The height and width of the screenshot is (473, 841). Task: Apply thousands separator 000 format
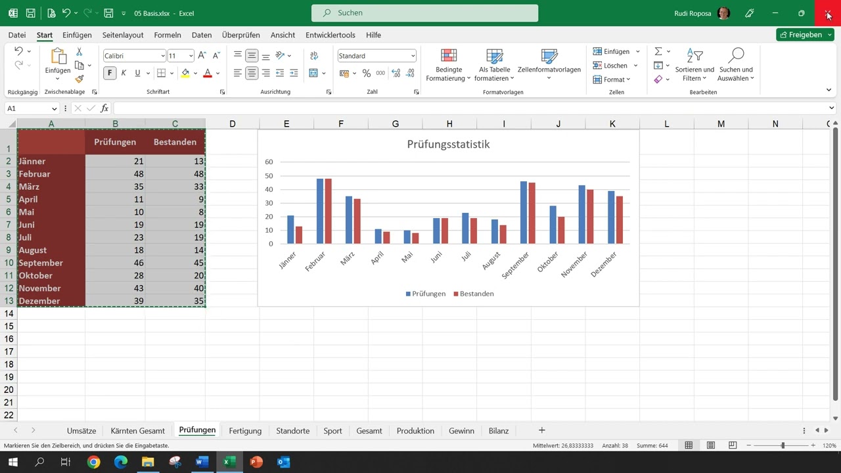pyautogui.click(x=380, y=73)
